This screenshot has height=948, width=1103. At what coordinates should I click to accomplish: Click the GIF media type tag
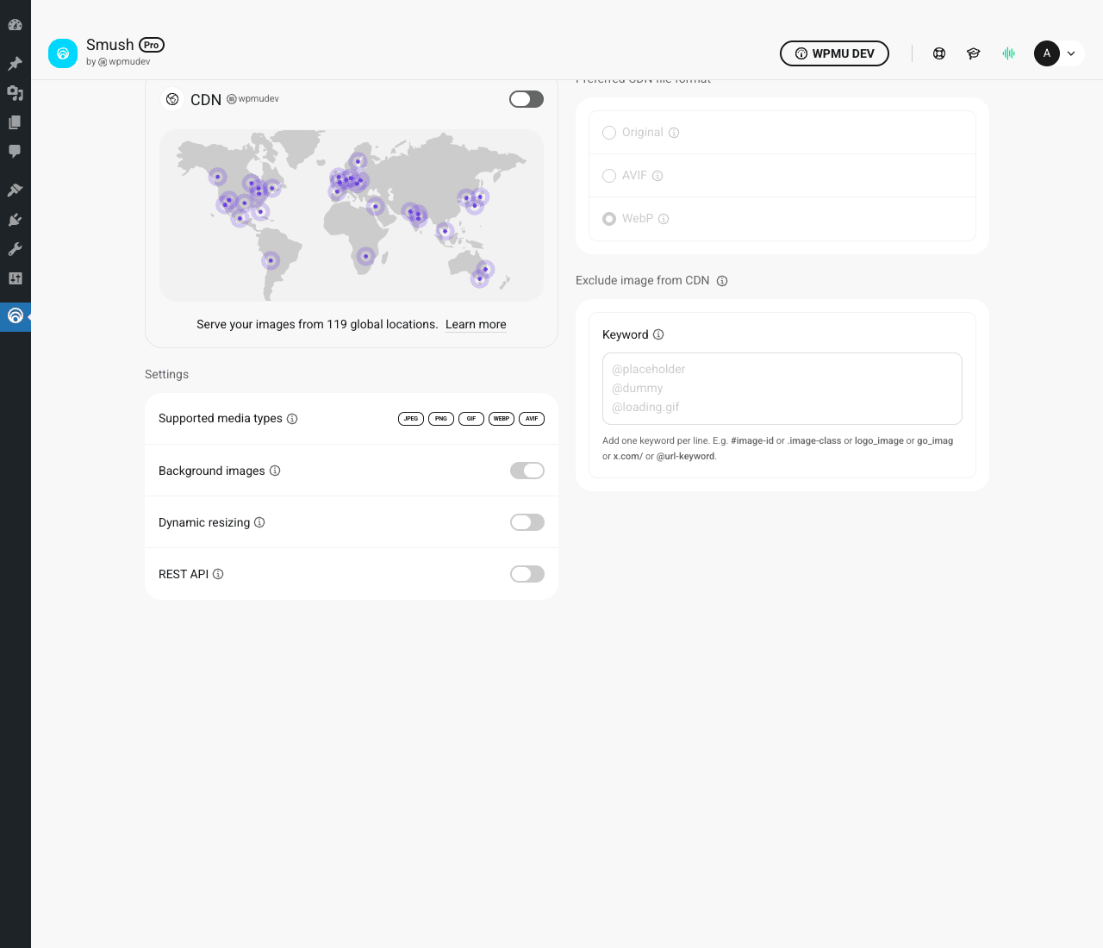[x=471, y=419]
